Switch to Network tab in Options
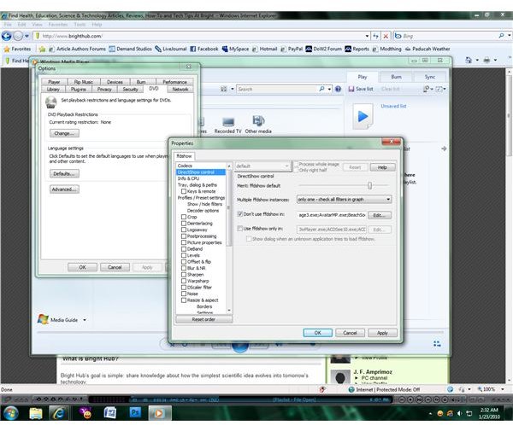 click(180, 89)
